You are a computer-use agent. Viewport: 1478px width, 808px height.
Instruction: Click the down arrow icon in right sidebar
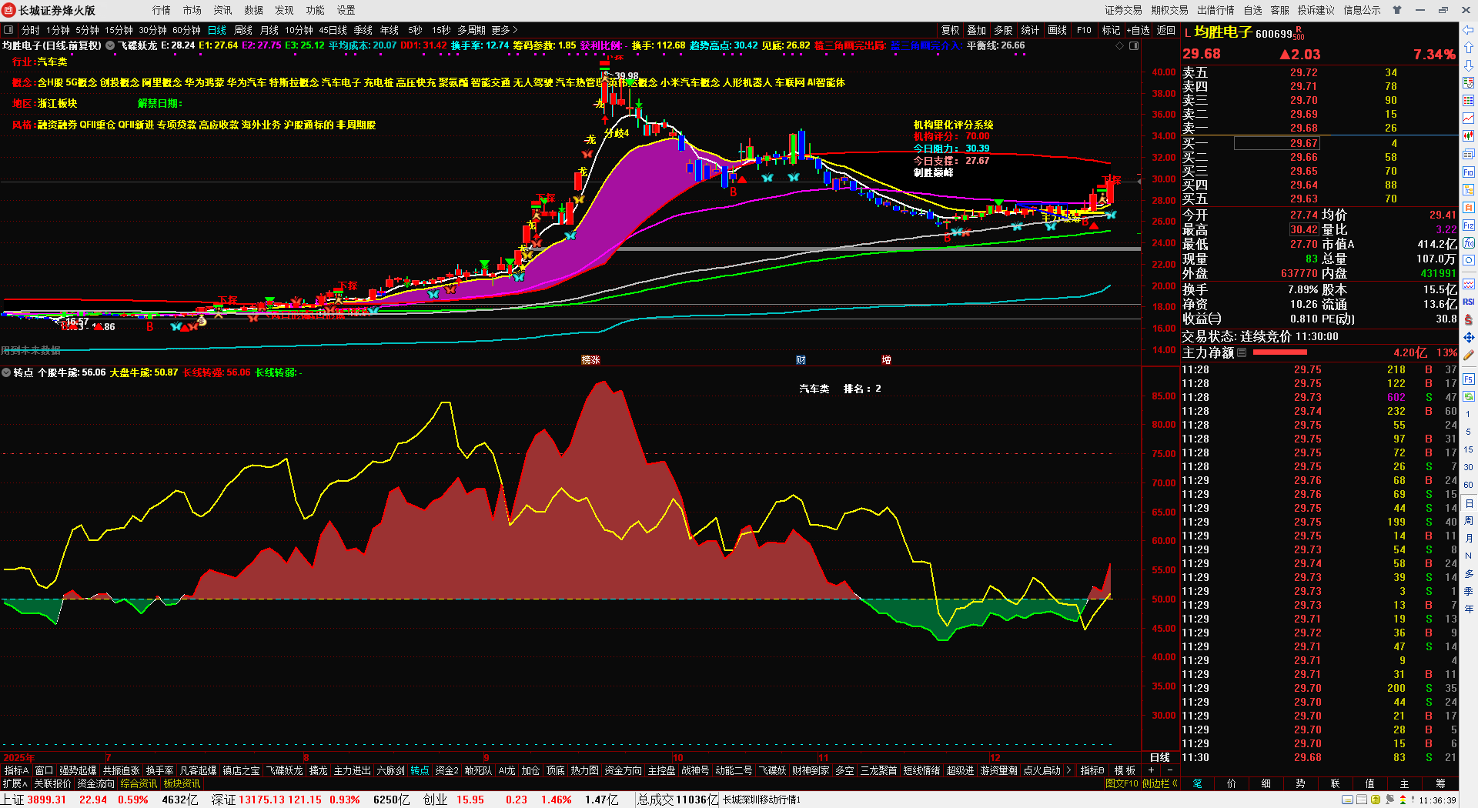[x=1469, y=65]
